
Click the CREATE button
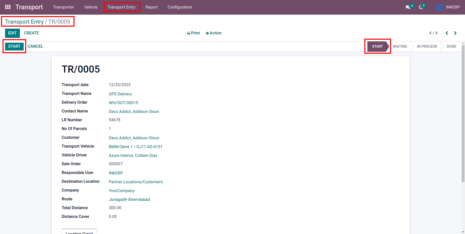[31, 33]
